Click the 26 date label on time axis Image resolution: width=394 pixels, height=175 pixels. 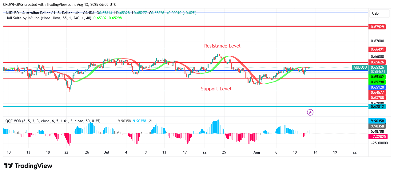click(x=87, y=152)
